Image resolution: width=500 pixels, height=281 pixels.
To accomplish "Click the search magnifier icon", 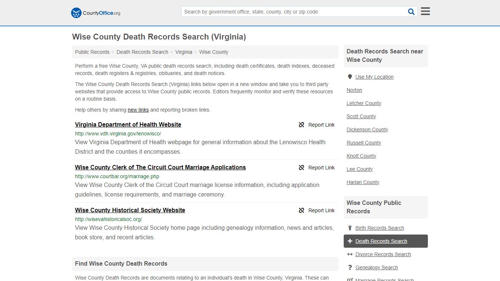I will (x=411, y=12).
